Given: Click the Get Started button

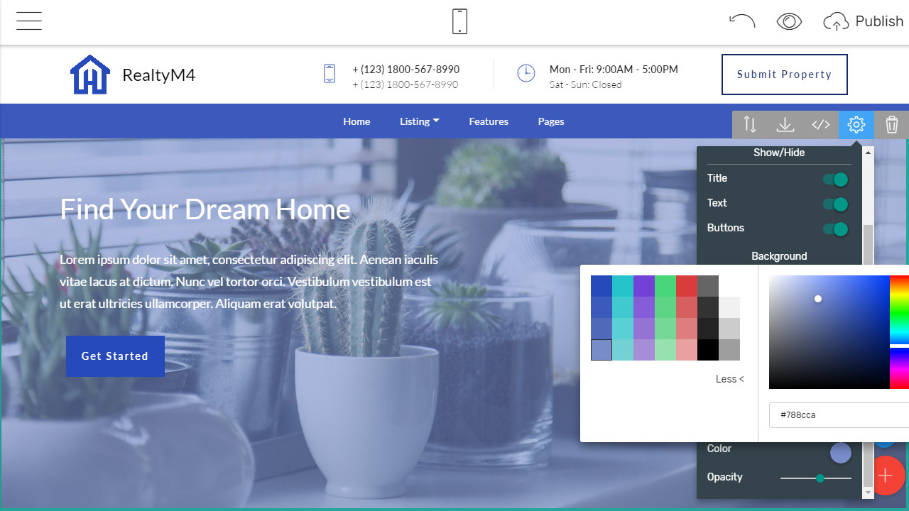Looking at the screenshot, I should 115,356.
